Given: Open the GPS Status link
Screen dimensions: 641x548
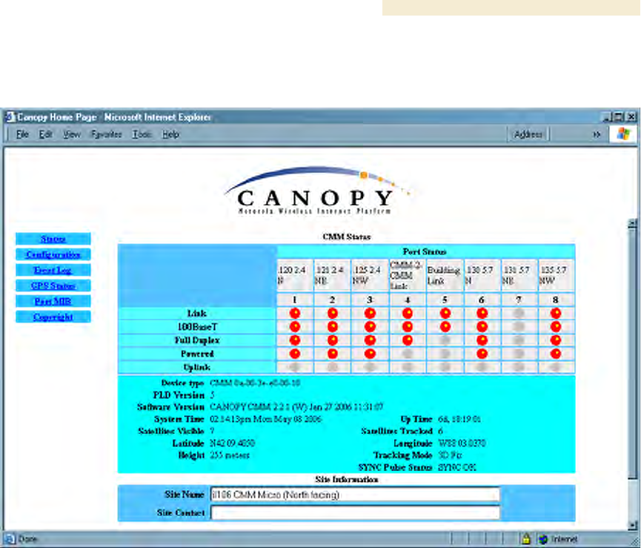Looking at the screenshot, I should 53,285.
